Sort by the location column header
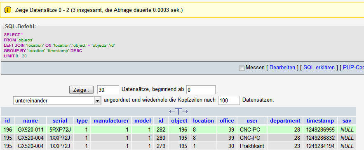 tap(203, 120)
